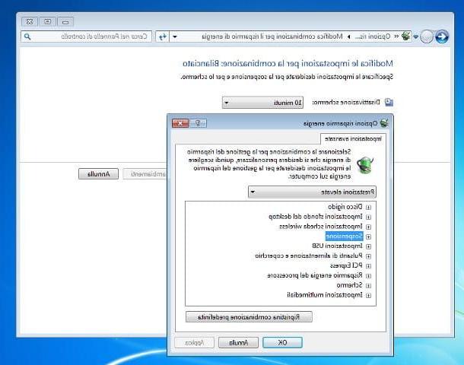Expand 'Impostazioni multimediali' node
The image size is (464, 365).
368,296
